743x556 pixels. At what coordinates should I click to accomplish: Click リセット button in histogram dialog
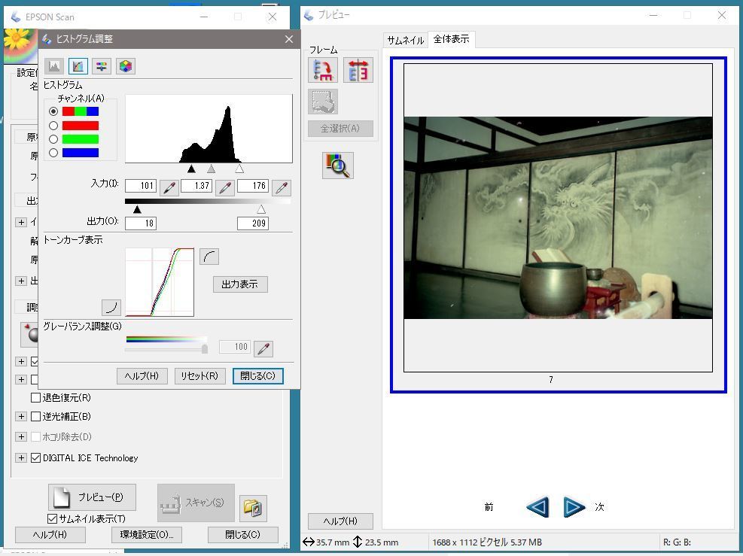(199, 376)
